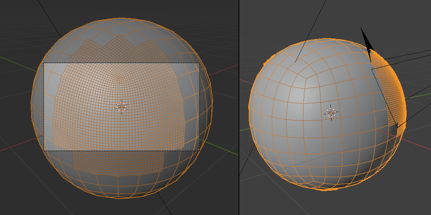
Task: Click the 3D cursor on the right sphere
Action: click(331, 113)
